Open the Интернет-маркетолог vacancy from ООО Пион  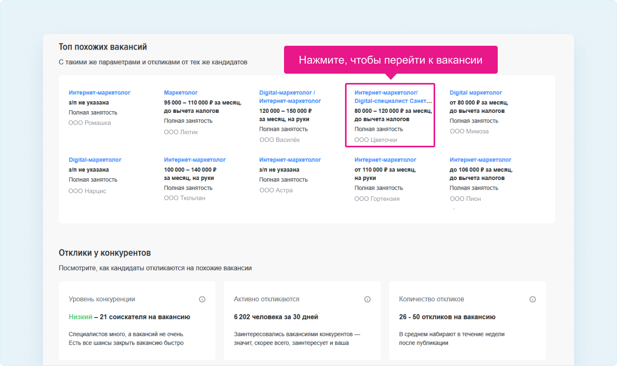[480, 160]
